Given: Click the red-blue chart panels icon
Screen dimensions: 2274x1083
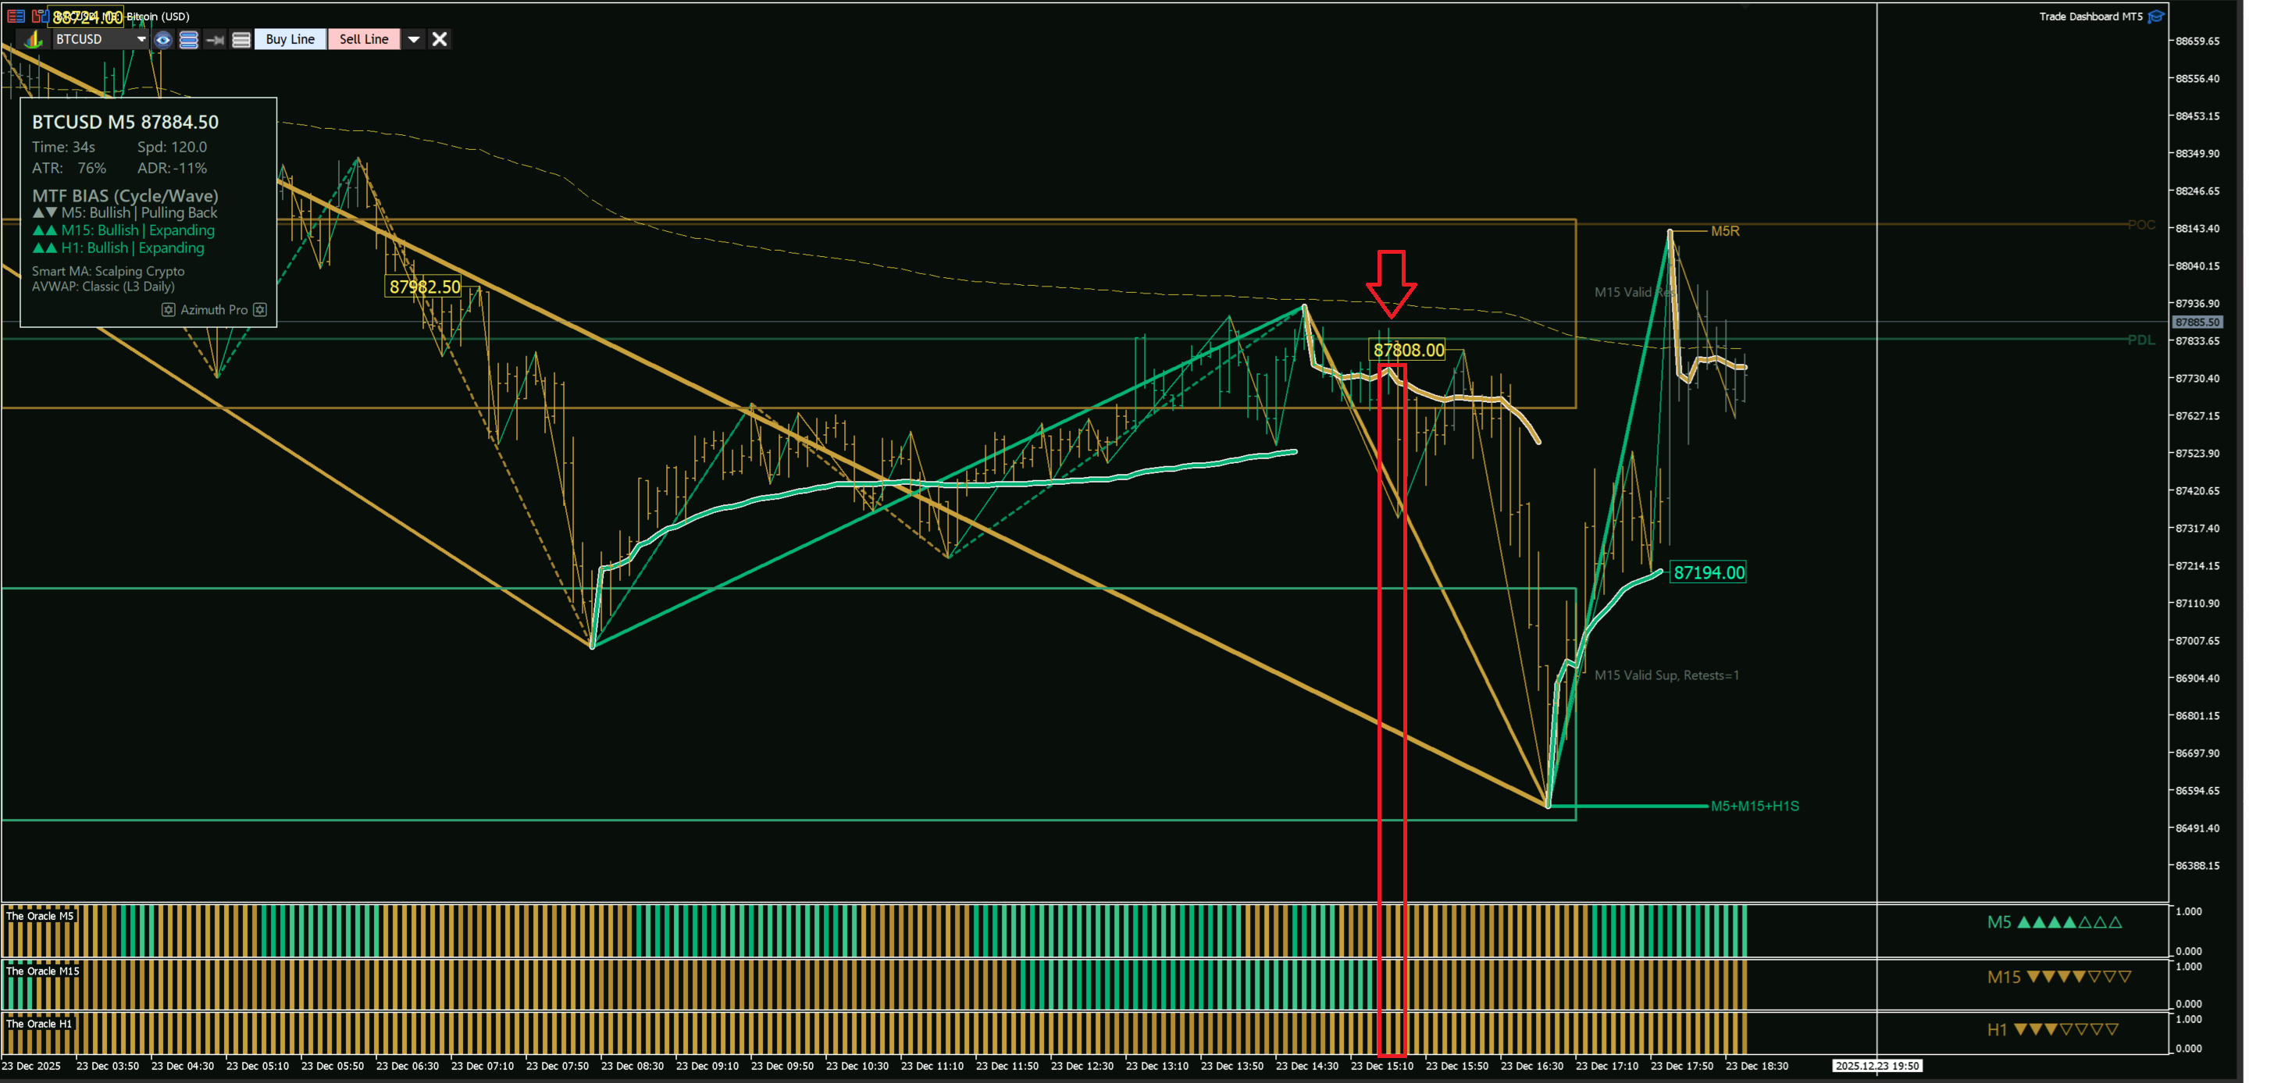Looking at the screenshot, I should (x=39, y=16).
